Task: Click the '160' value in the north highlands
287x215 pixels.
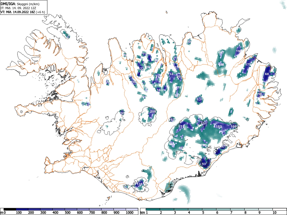Action: click(160, 90)
